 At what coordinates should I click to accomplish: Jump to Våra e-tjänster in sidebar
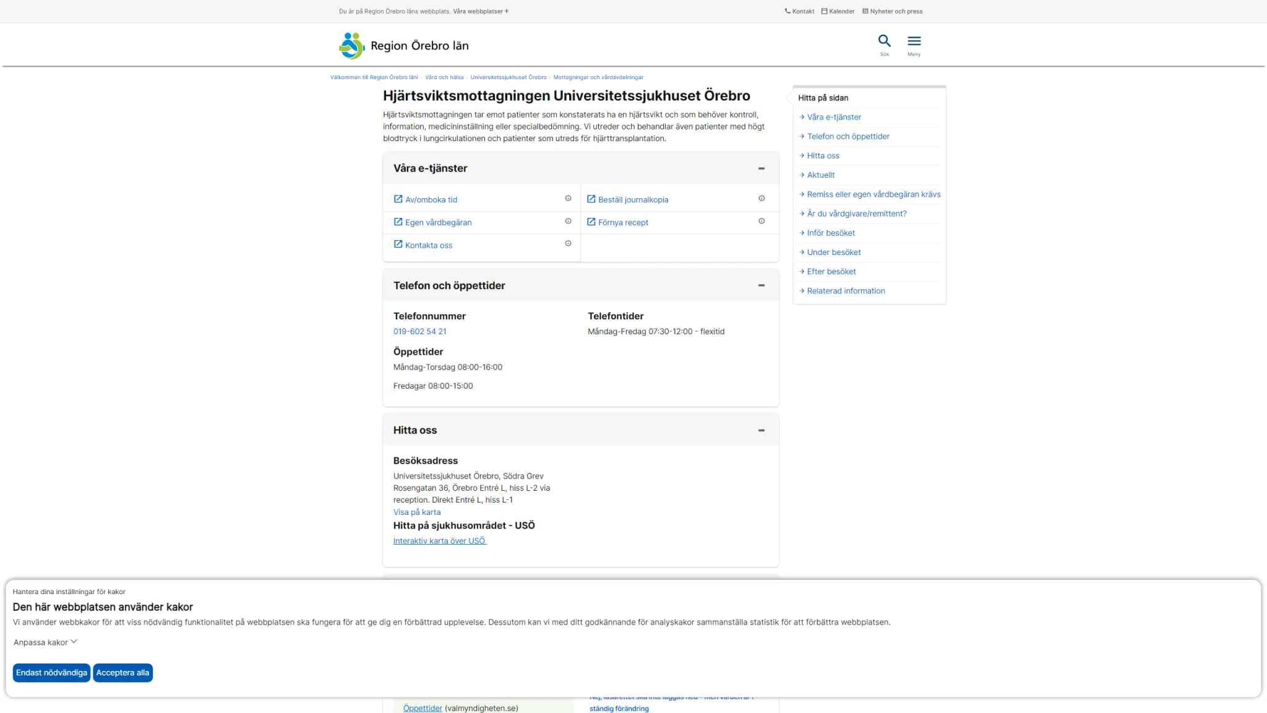[833, 117]
